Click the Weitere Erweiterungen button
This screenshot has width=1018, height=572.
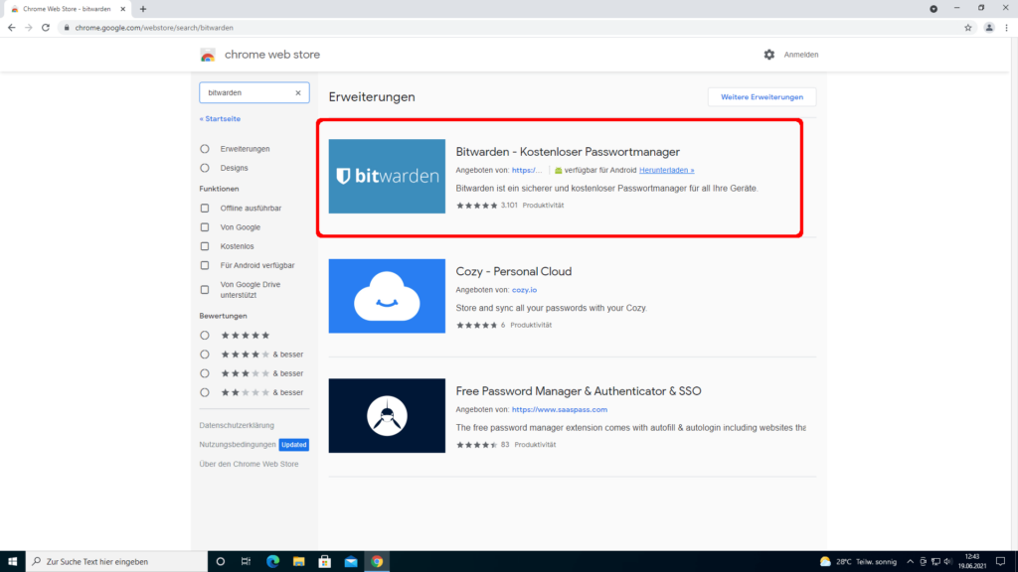[x=762, y=97]
